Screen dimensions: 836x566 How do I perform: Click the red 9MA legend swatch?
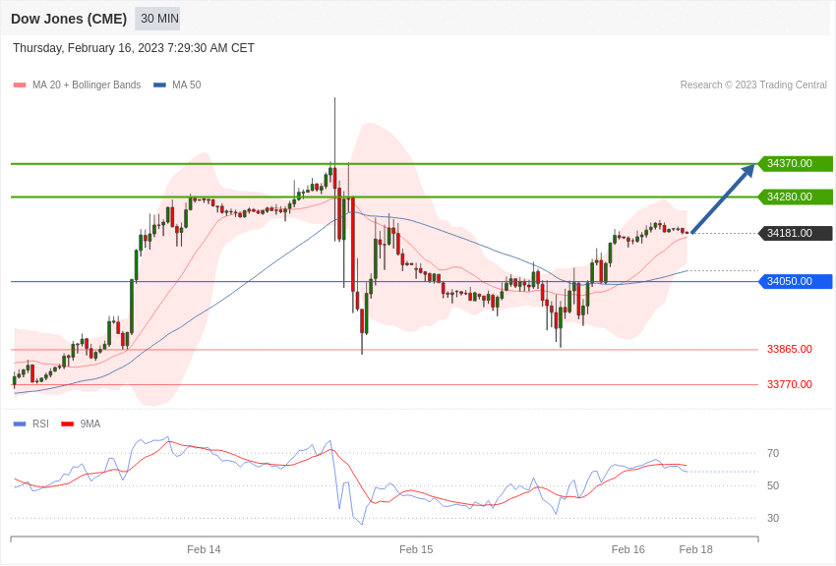click(x=68, y=424)
